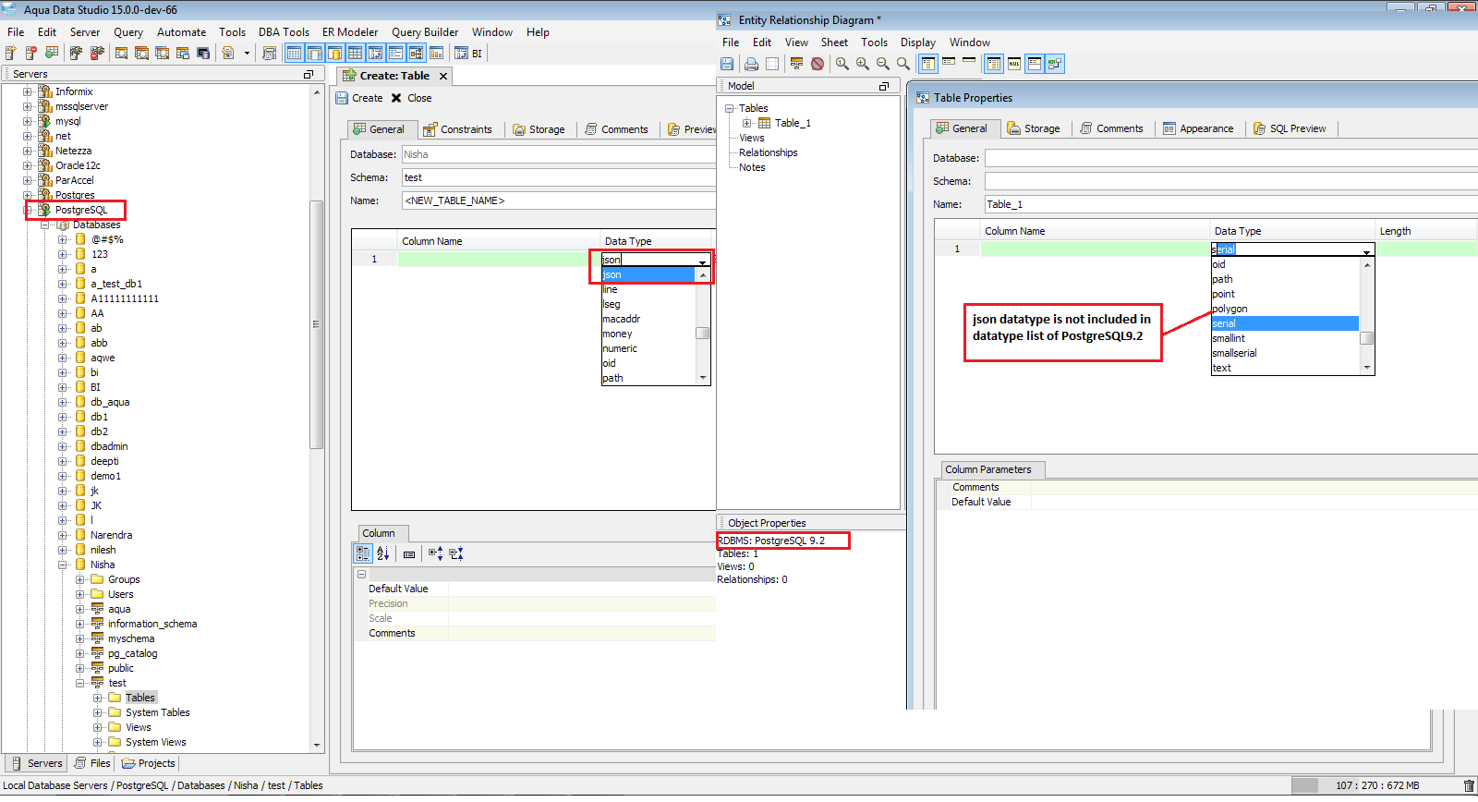Click the Schema field containing test
The width and height of the screenshot is (1478, 802).
point(559,177)
